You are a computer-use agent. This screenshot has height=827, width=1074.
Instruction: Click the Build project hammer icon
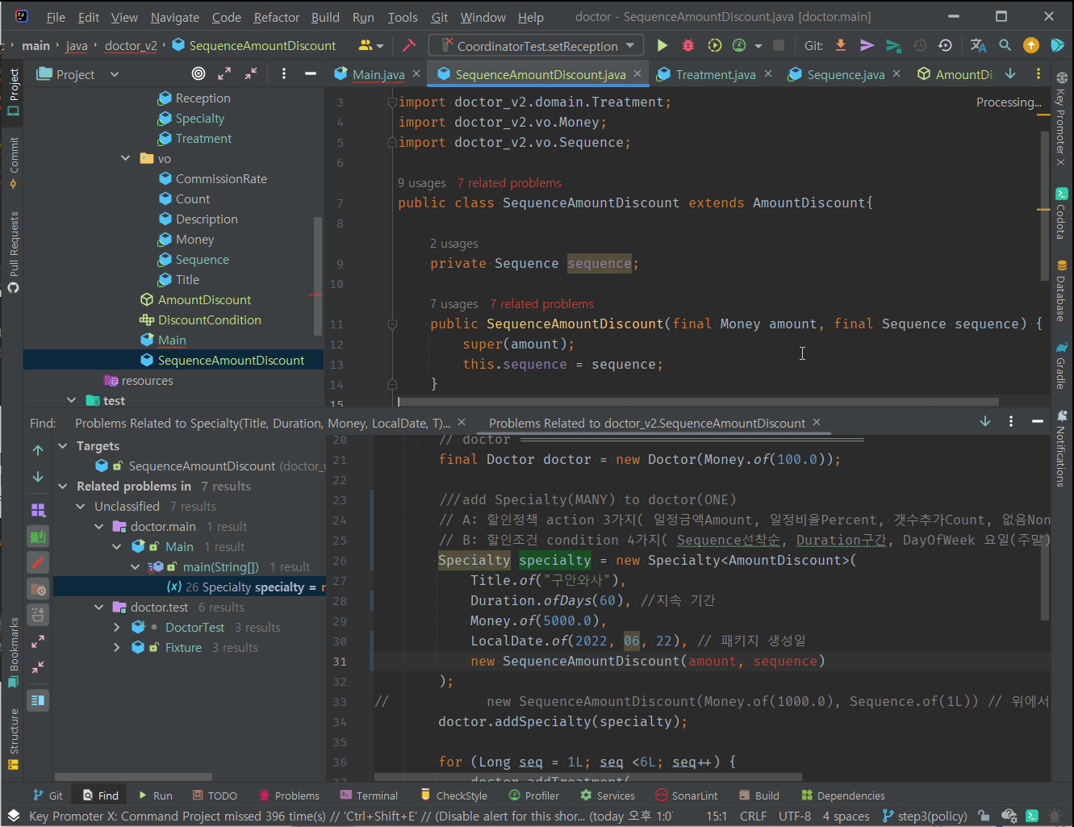pyautogui.click(x=409, y=46)
